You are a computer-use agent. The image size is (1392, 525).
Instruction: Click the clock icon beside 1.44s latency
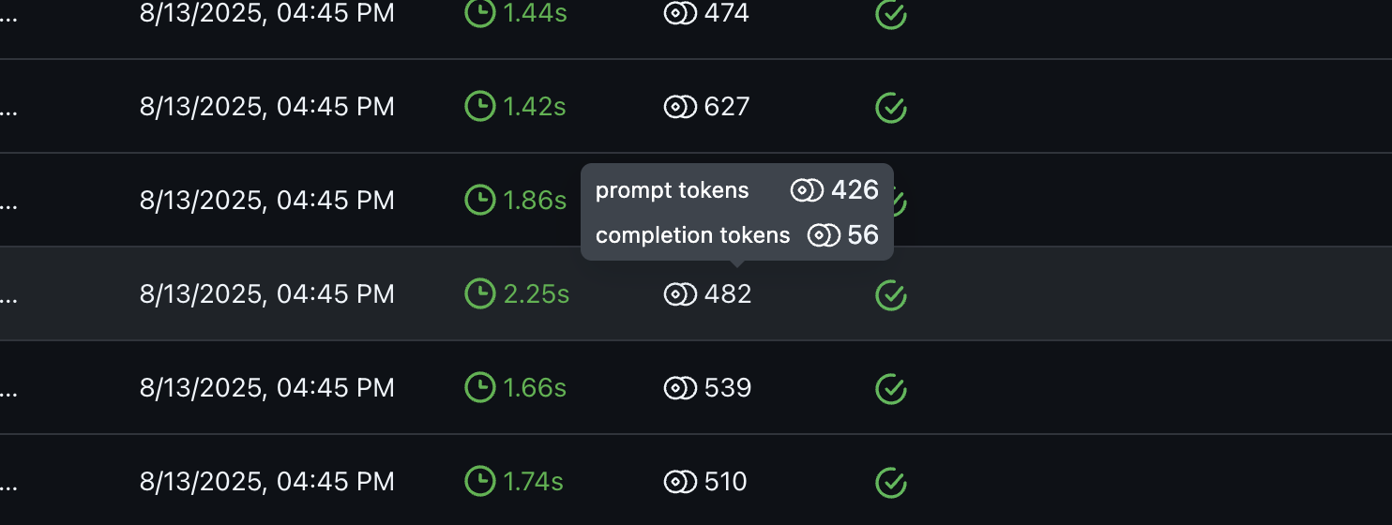[x=480, y=12]
